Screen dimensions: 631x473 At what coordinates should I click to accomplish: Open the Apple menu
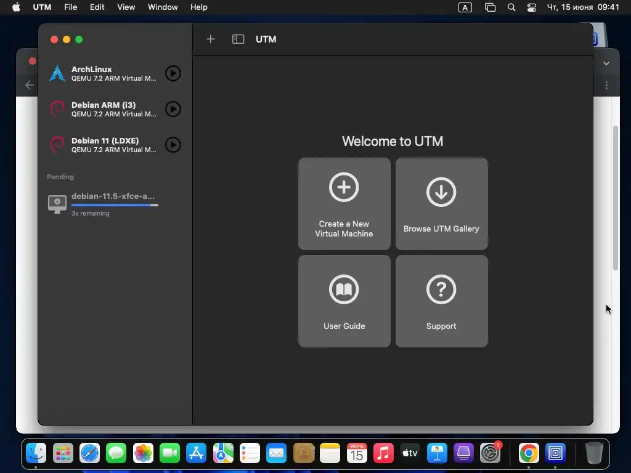16,7
